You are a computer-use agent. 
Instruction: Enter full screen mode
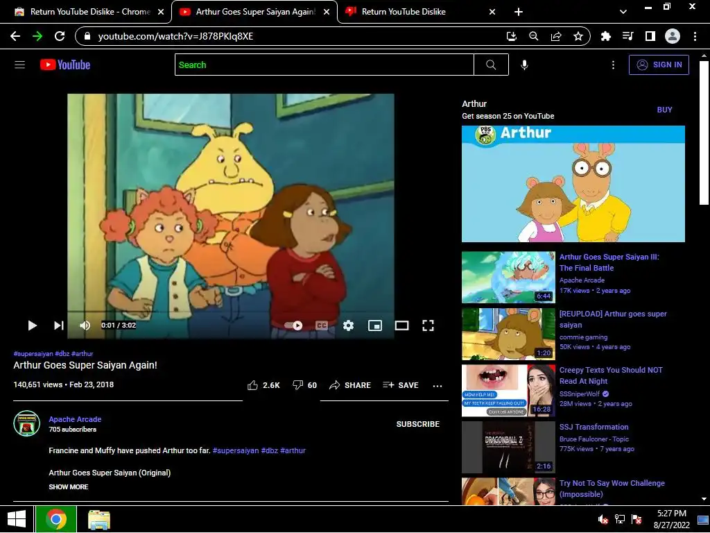[428, 325]
